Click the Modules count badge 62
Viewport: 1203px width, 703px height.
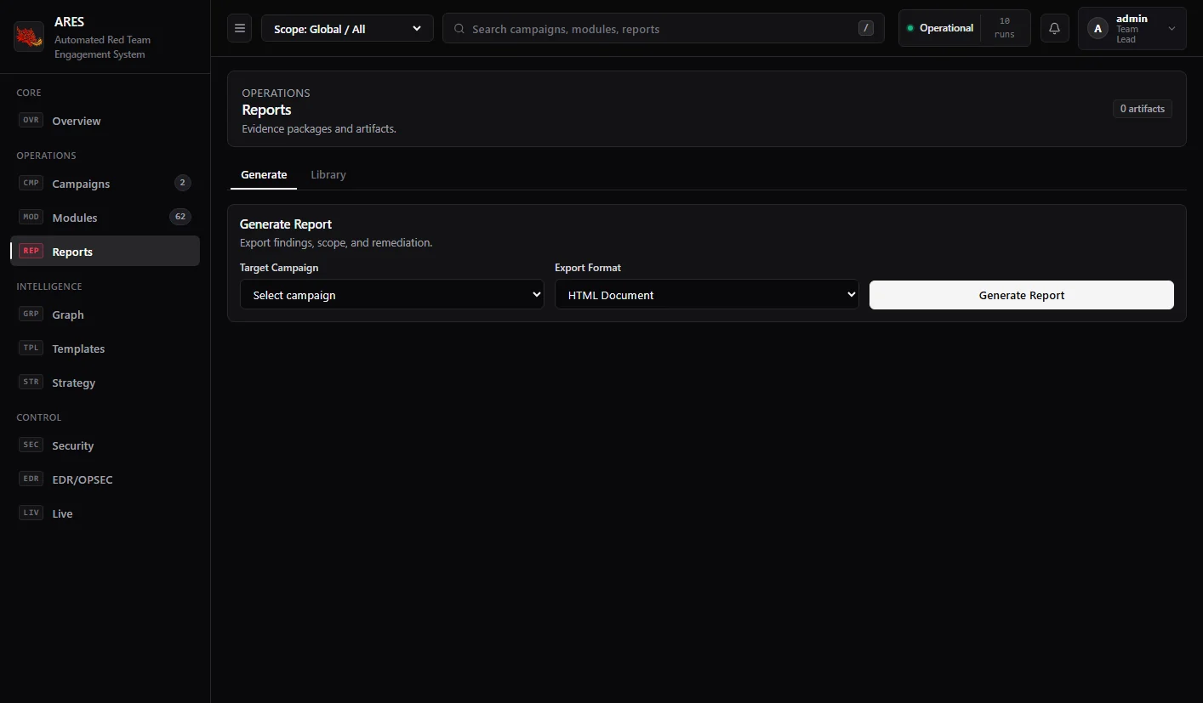tap(180, 217)
